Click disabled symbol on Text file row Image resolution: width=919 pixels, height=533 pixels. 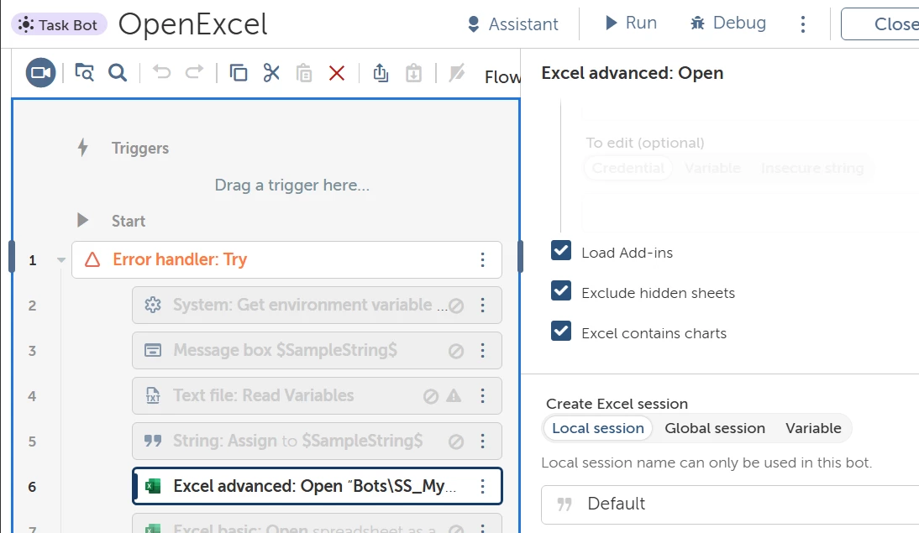pos(431,396)
